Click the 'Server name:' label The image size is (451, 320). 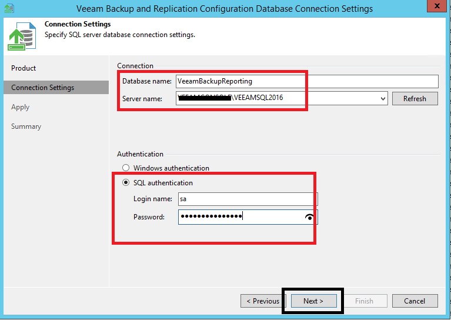coord(142,99)
